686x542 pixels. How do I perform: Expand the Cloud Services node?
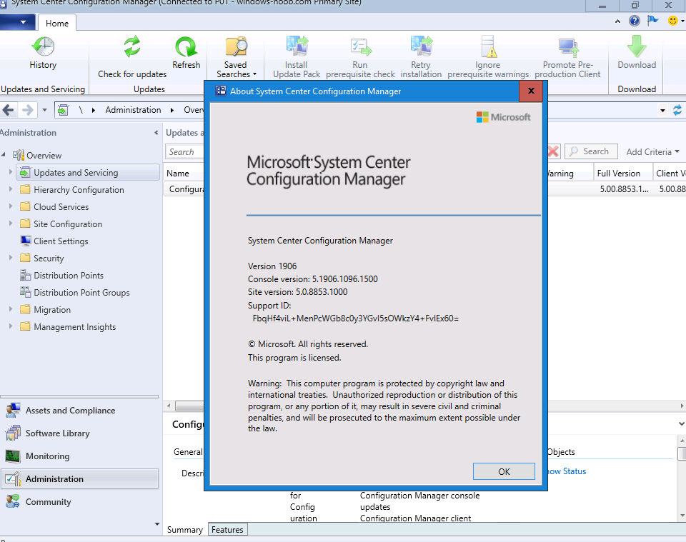pyautogui.click(x=11, y=206)
